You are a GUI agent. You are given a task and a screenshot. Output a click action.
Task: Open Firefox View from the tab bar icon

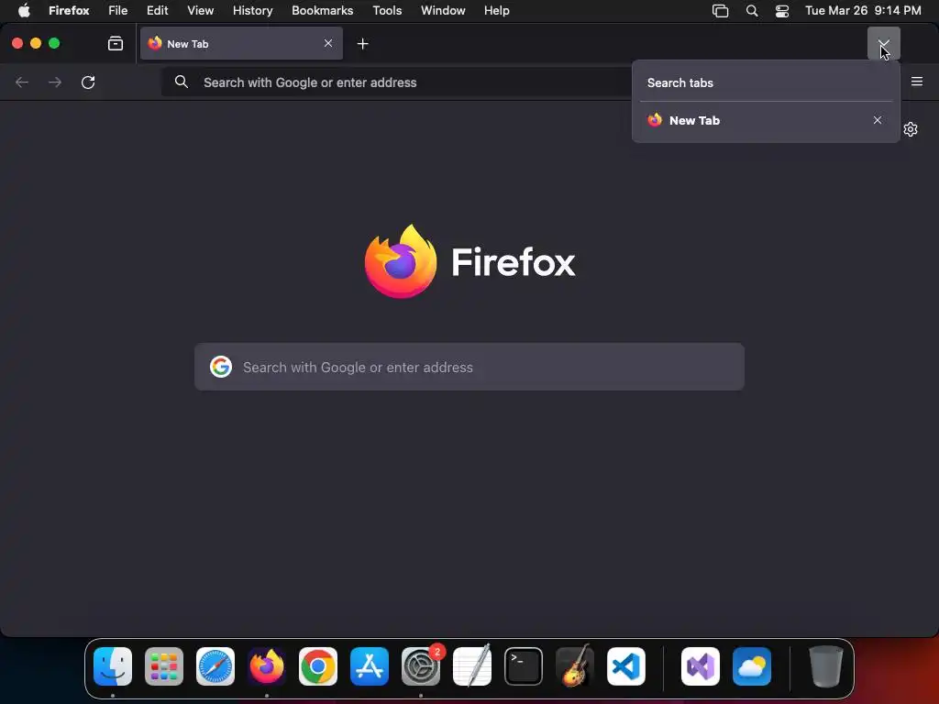coord(115,43)
